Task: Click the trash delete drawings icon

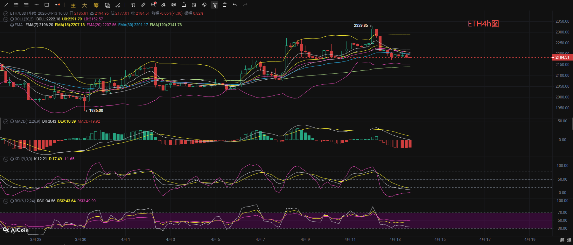Action: (x=225, y=5)
